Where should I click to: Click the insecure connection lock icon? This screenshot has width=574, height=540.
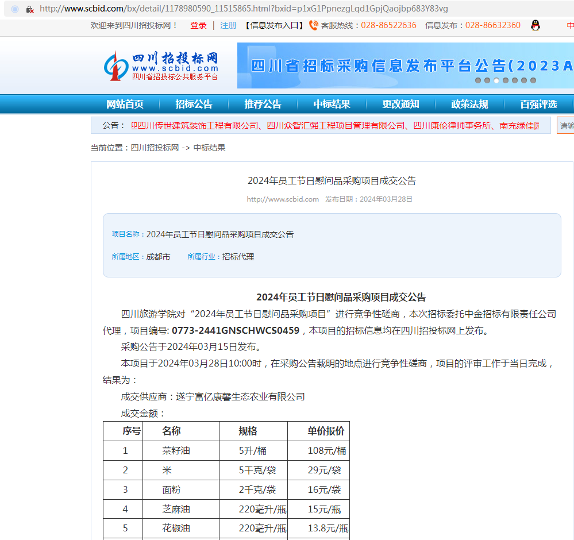tap(30, 9)
